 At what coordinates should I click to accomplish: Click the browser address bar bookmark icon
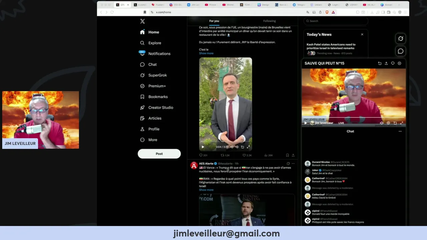[145, 12]
